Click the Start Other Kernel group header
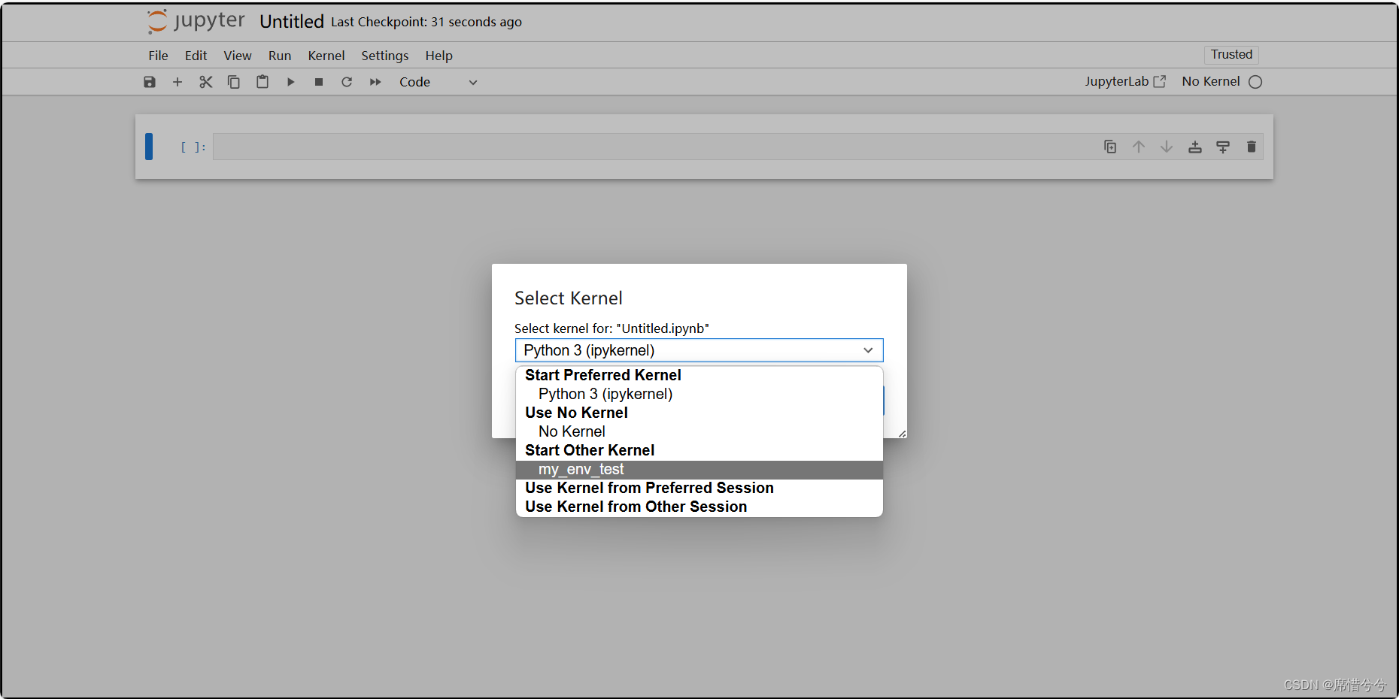The image size is (1399, 699). (x=590, y=450)
